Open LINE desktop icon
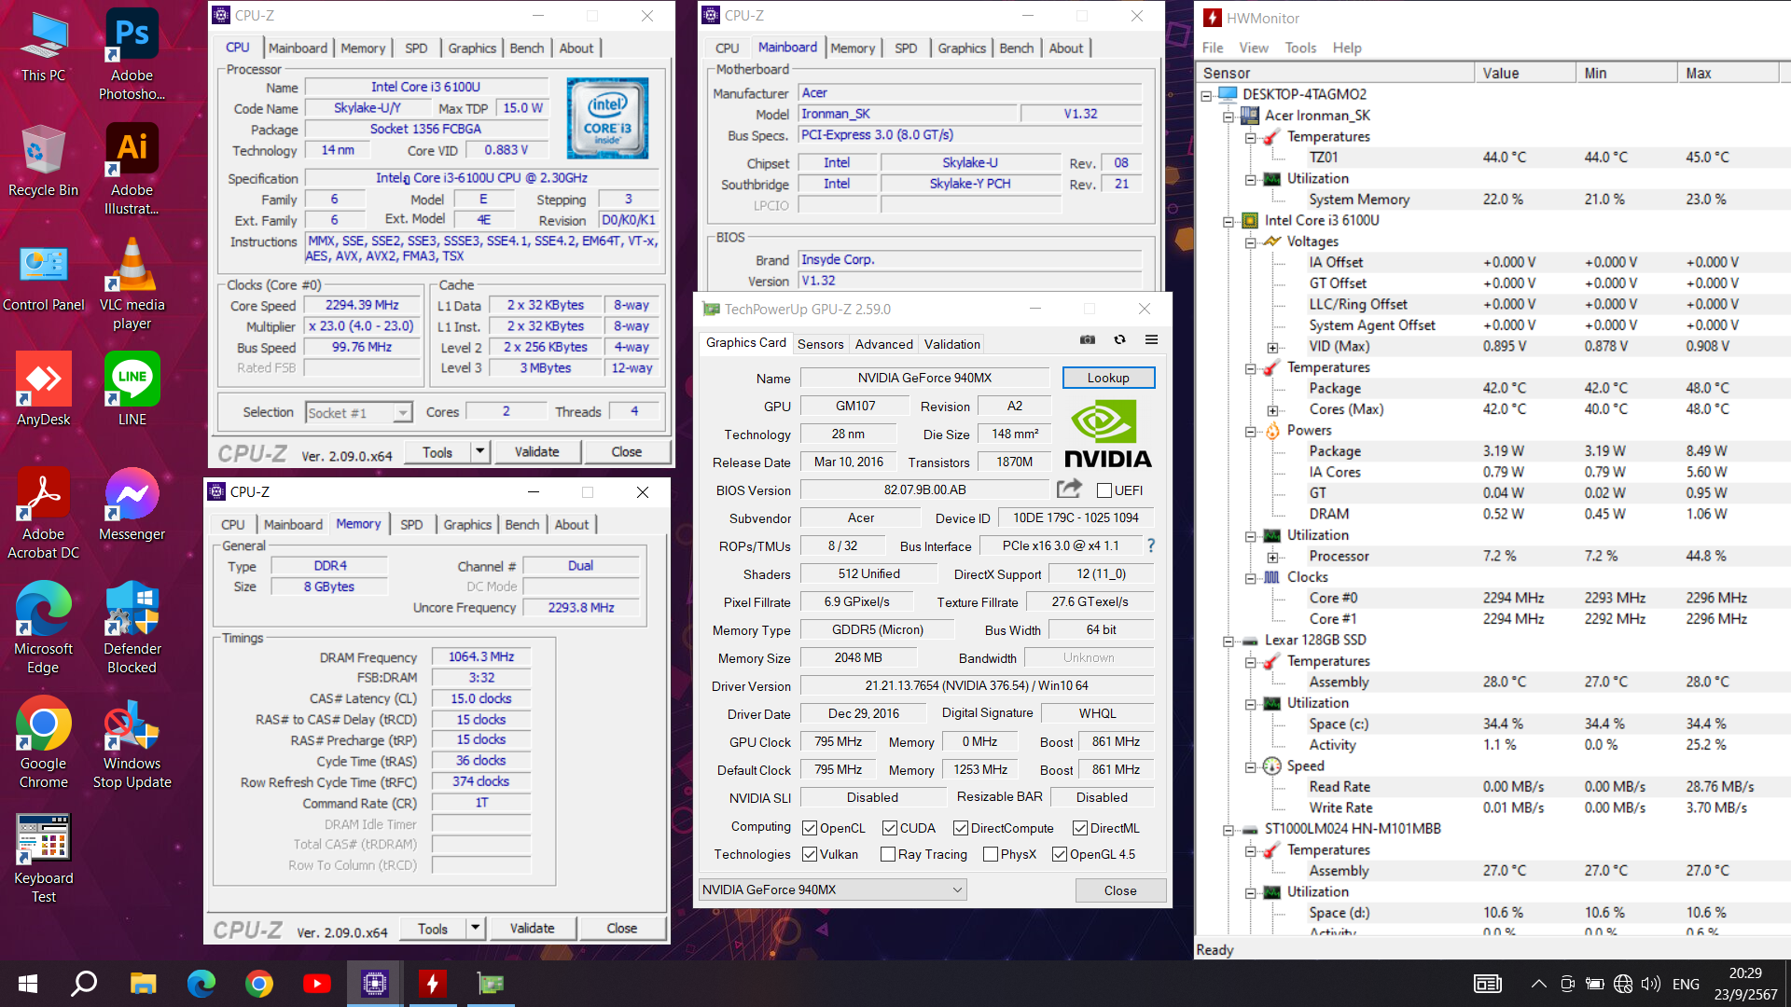This screenshot has width=1791, height=1007. point(132,390)
